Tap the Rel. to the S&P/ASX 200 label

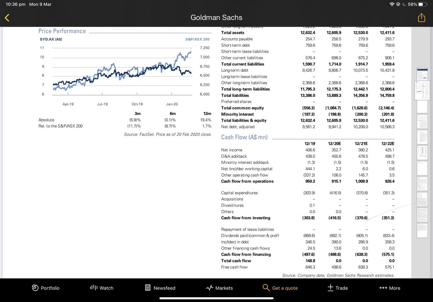click(60, 126)
